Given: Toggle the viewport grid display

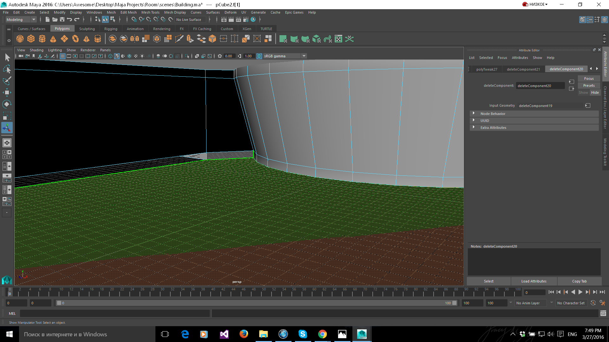Looking at the screenshot, I should 62,56.
